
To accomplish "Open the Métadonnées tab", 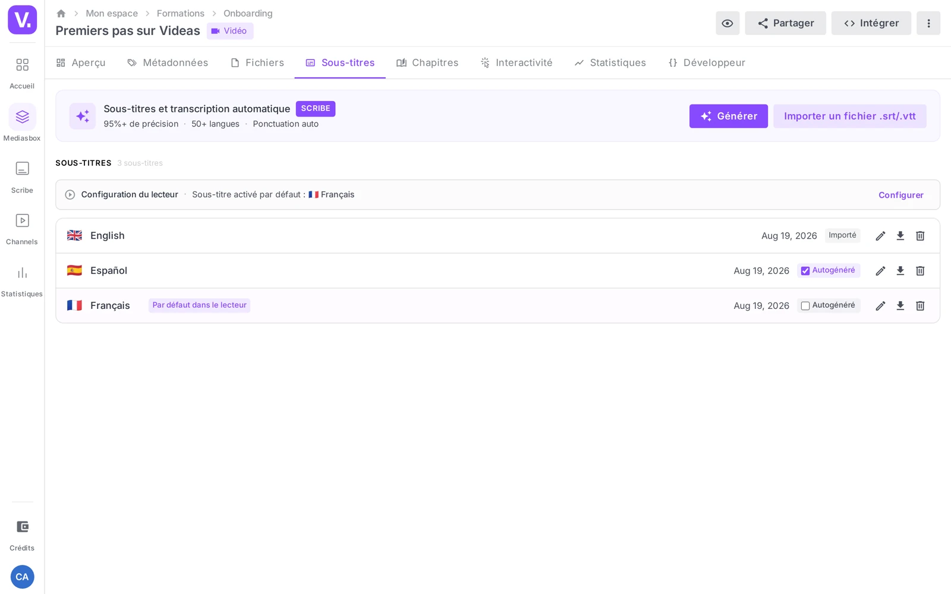I will point(168,63).
